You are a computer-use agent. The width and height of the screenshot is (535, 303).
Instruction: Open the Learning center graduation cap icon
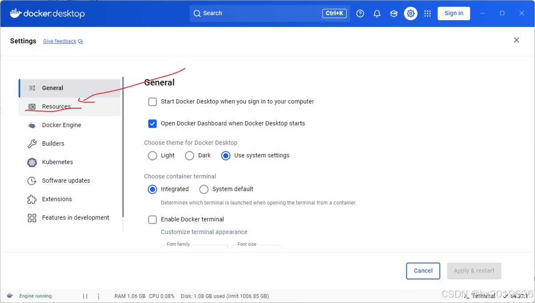tap(394, 13)
